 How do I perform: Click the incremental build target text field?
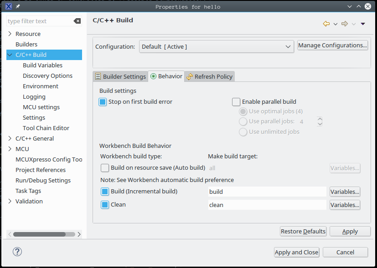coord(267,192)
